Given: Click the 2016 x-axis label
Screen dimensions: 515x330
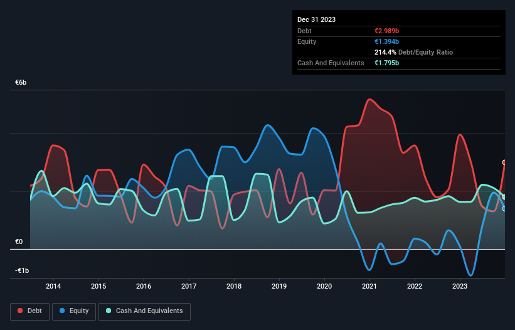Looking at the screenshot, I should (144, 286).
